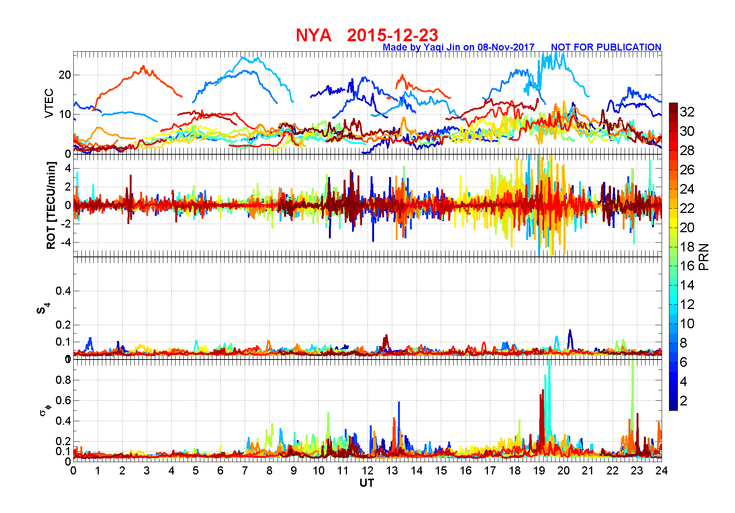The width and height of the screenshot is (735, 513).
Task: Click the VTEC y-axis label
Action: (x=49, y=103)
